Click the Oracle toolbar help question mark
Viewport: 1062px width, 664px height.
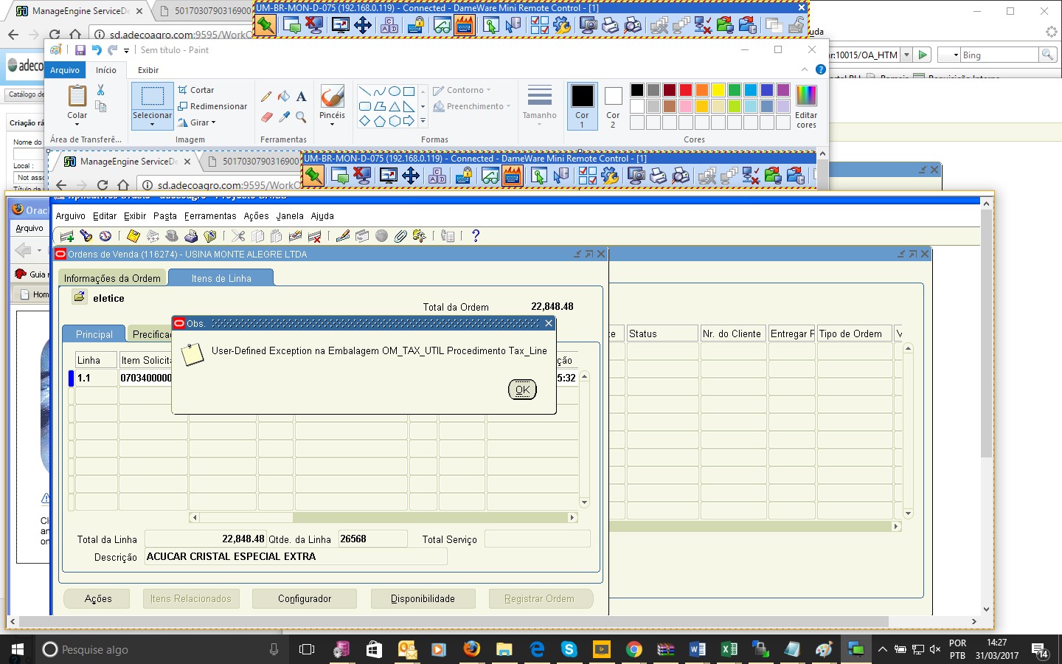coord(476,235)
